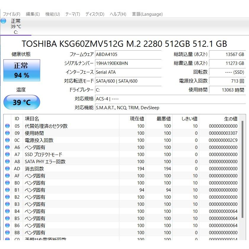Click the power on hours value 13063 時間
The height and width of the screenshot is (249, 249).
coord(227,90)
